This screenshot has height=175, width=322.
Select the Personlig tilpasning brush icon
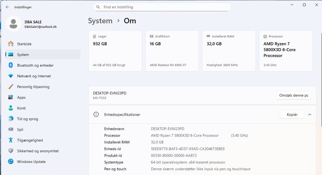tap(11, 87)
